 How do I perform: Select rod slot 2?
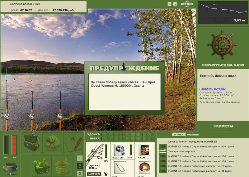[x=80, y=166]
